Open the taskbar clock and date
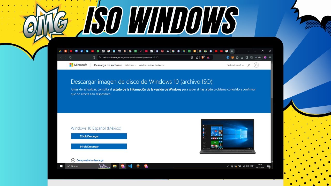This screenshot has height=186, width=331. [260, 166]
